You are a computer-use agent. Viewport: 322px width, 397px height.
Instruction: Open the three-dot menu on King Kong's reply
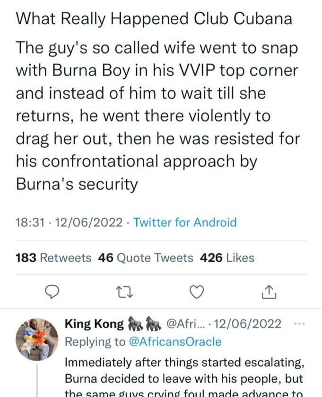tap(300, 324)
